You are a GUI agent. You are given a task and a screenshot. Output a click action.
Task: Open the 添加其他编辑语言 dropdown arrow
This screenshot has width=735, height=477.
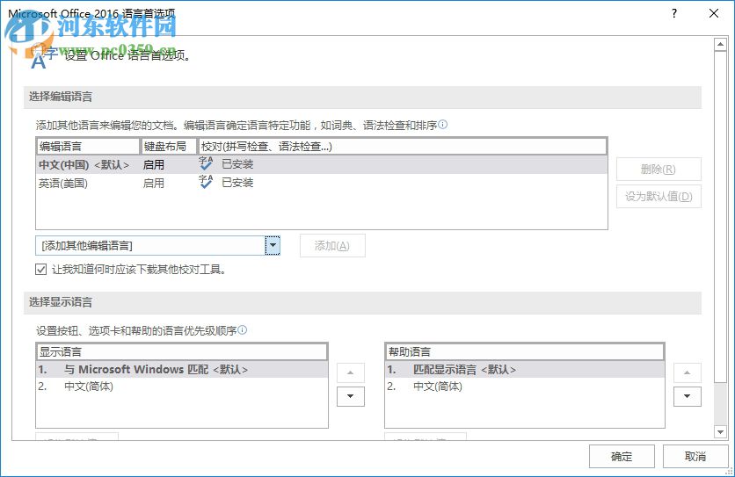(273, 246)
